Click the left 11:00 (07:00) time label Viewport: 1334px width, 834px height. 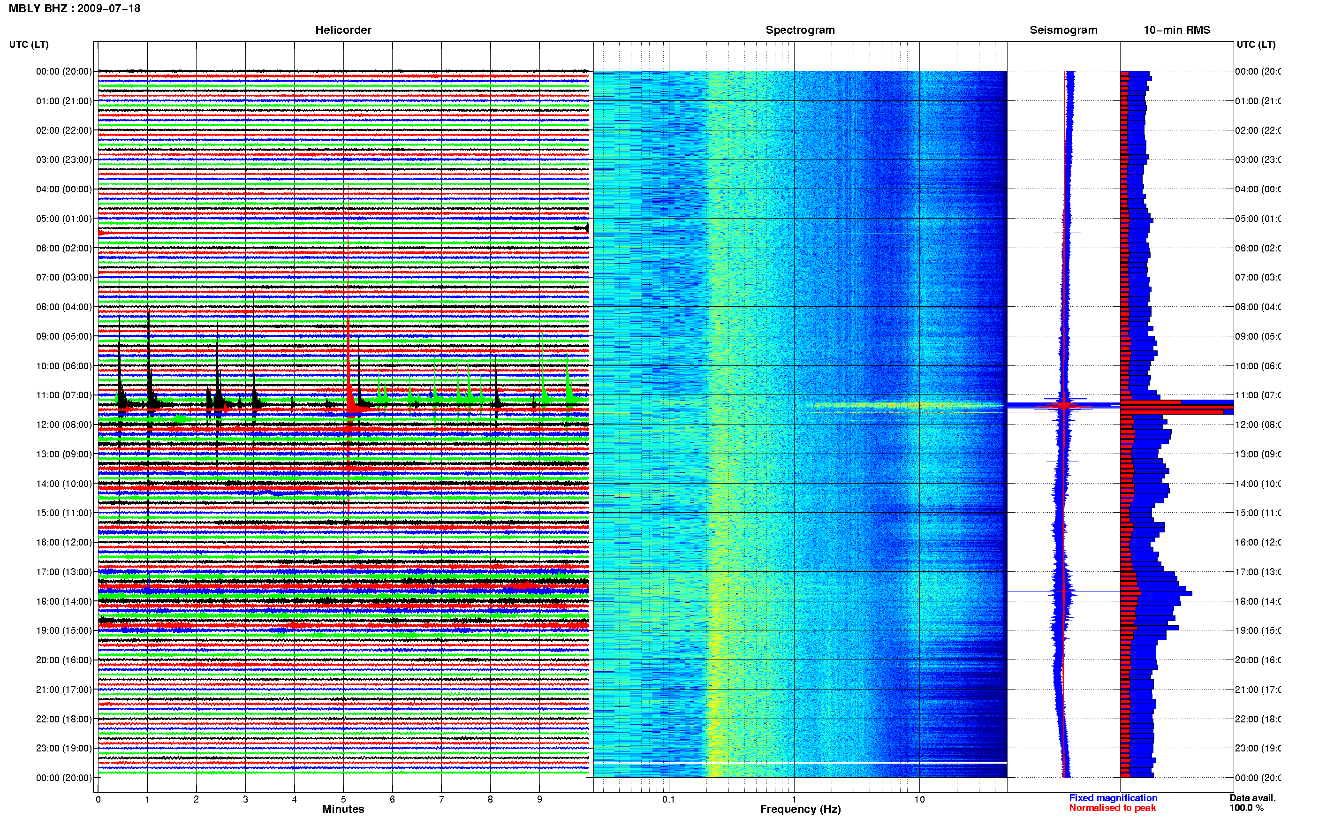[x=64, y=395]
